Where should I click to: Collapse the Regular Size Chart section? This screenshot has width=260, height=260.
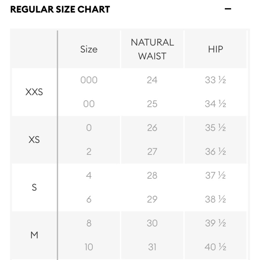click(x=228, y=9)
